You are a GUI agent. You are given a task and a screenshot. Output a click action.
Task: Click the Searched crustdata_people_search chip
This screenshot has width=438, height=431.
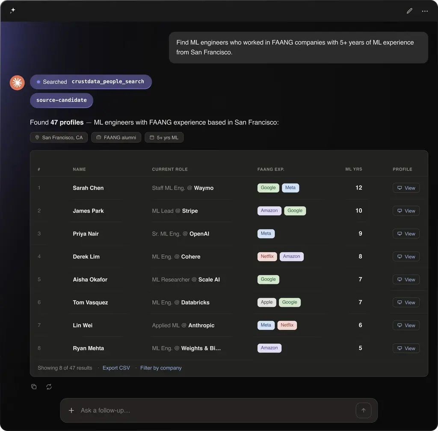click(91, 82)
